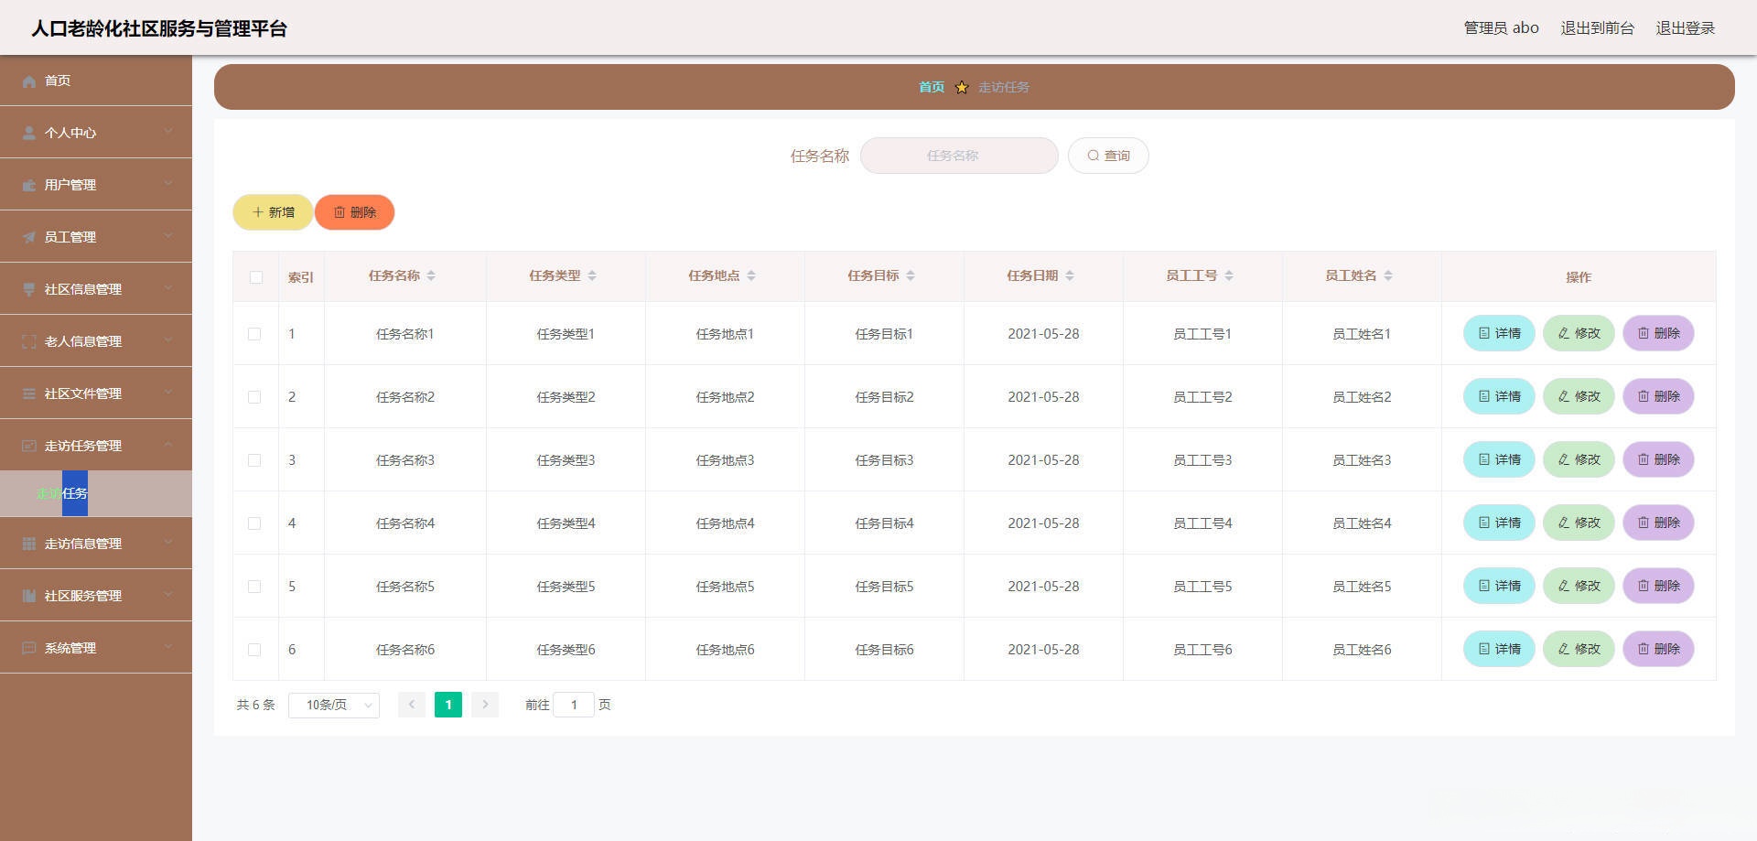
Task: Sort the table by 任务日期 column
Action: click(1070, 276)
